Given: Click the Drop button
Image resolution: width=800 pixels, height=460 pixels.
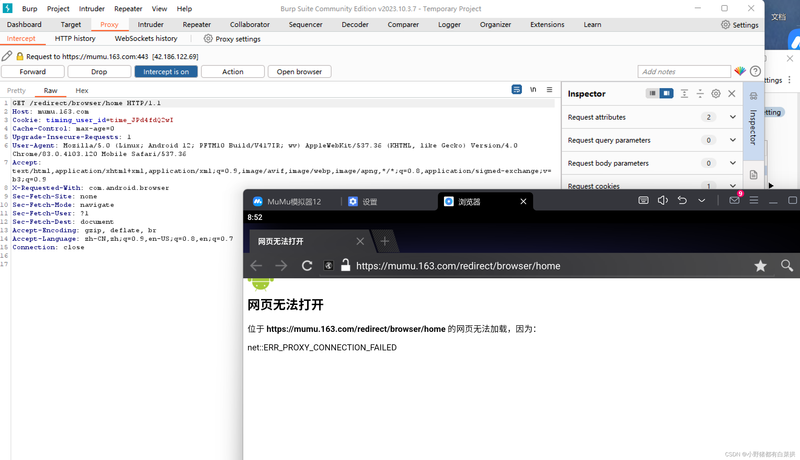Looking at the screenshot, I should (99, 72).
